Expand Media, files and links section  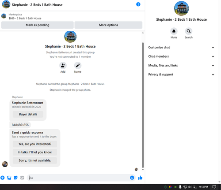pyautogui.click(x=181, y=65)
